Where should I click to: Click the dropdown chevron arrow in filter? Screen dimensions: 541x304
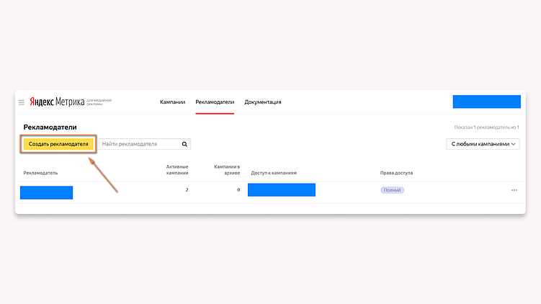pyautogui.click(x=514, y=144)
